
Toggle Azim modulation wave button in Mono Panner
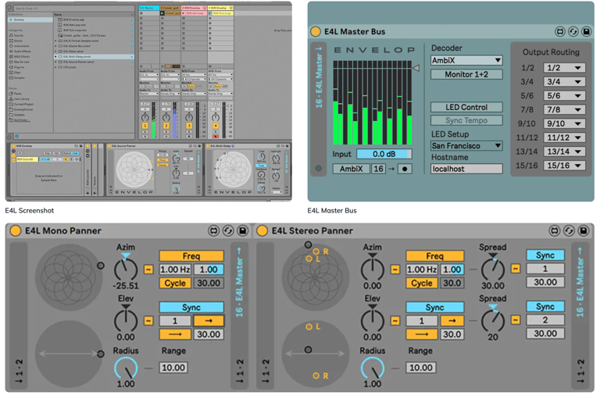pos(148,269)
